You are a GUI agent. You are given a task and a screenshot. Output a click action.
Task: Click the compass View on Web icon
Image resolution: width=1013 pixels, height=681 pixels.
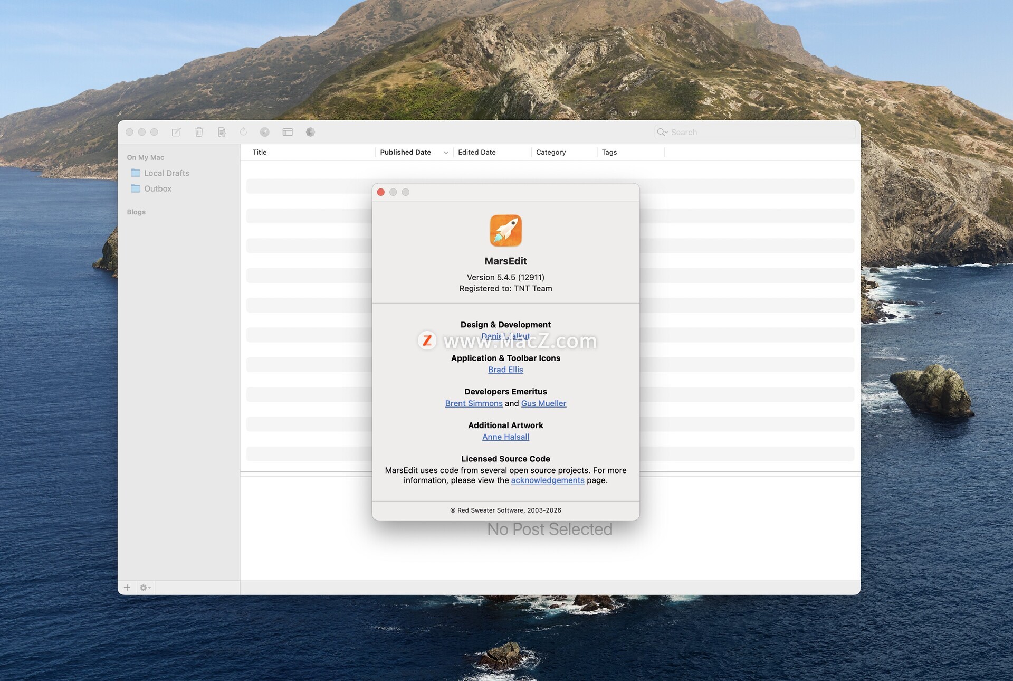[265, 132]
